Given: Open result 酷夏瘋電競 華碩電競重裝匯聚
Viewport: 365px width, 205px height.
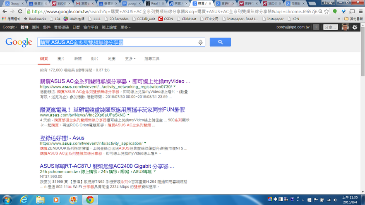Looking at the screenshot, I should (113, 110).
